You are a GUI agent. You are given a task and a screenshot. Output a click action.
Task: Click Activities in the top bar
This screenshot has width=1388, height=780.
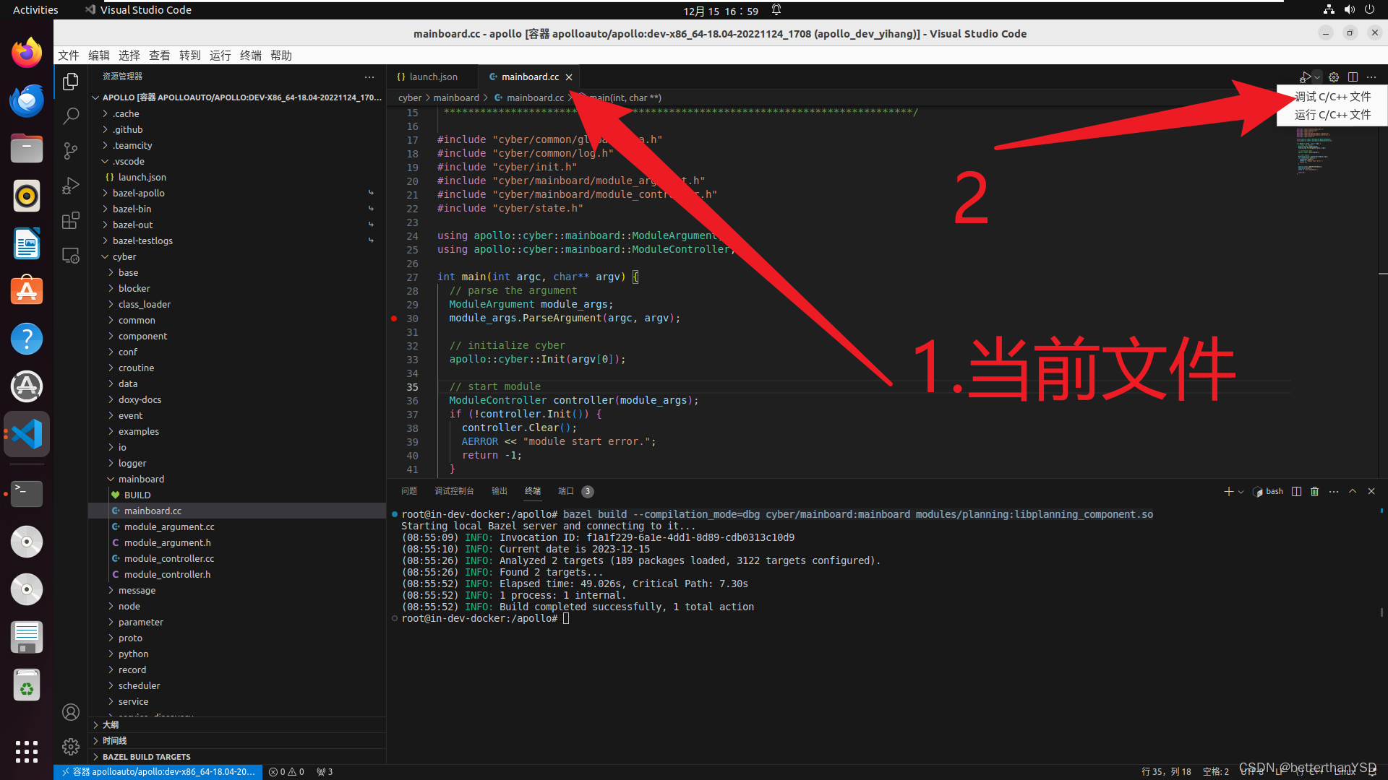point(35,10)
